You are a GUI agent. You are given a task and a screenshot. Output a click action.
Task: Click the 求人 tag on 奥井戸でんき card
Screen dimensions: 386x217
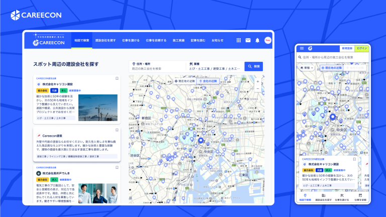coord(54,180)
